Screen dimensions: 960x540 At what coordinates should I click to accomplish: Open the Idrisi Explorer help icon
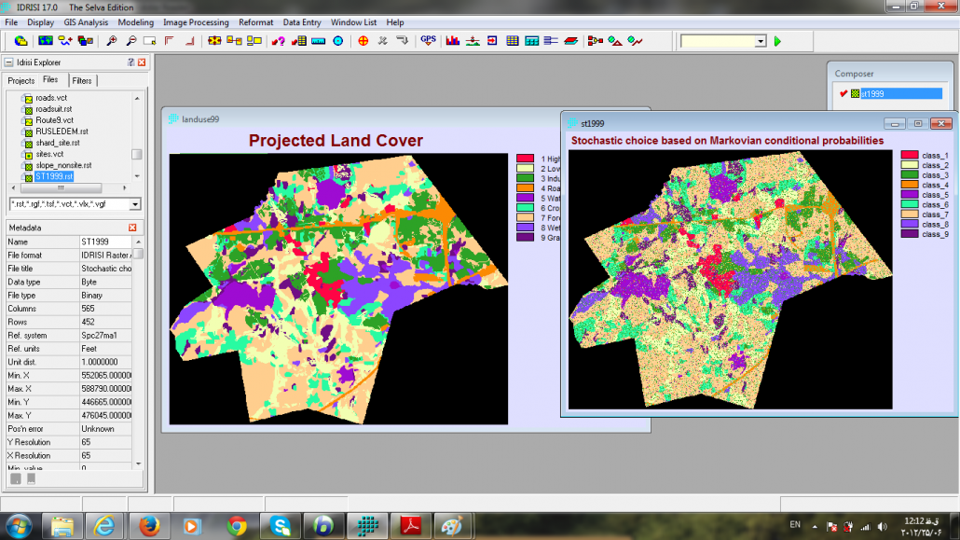coord(130,62)
